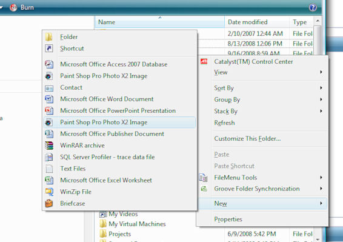Choose Contact from New submenu
The width and height of the screenshot is (343, 242).
(119, 87)
